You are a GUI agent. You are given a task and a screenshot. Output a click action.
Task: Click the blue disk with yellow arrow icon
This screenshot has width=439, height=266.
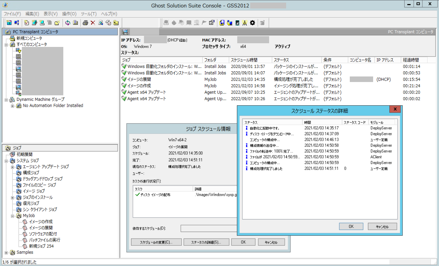coord(222,23)
